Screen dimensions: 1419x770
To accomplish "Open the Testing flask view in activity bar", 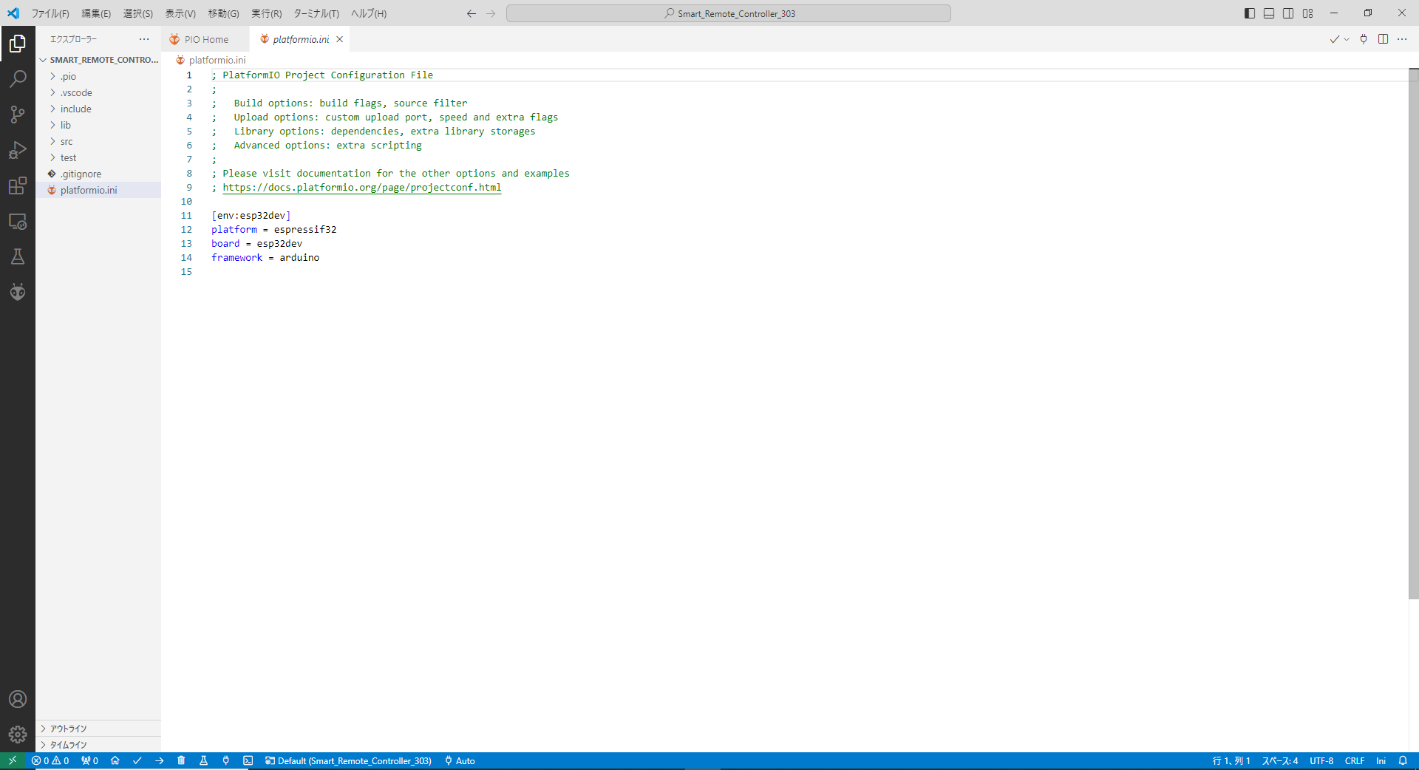I will 18,256.
